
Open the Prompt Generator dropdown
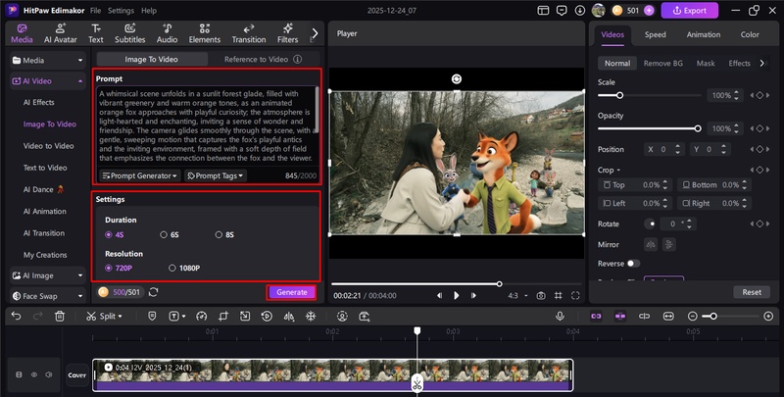[140, 175]
